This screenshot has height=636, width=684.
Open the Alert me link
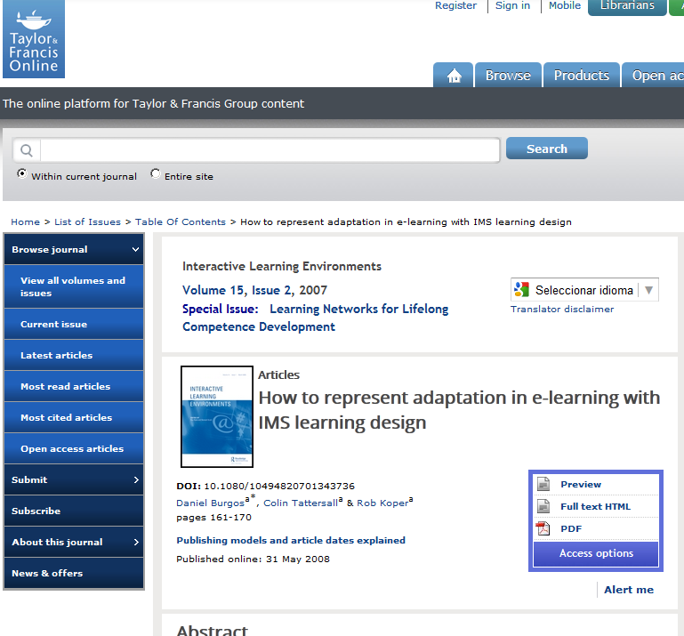(628, 590)
